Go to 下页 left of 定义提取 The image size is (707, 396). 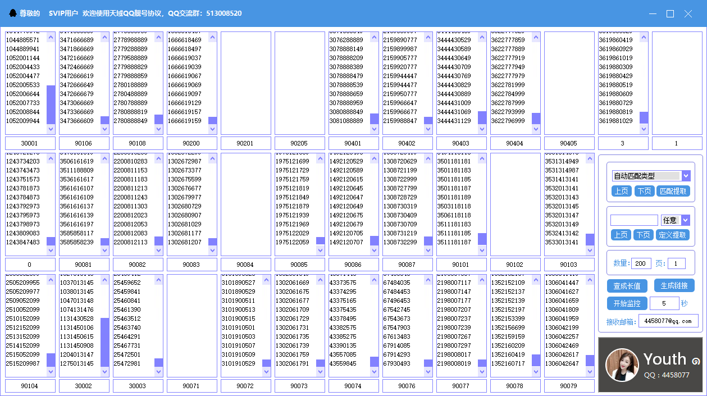(644, 235)
